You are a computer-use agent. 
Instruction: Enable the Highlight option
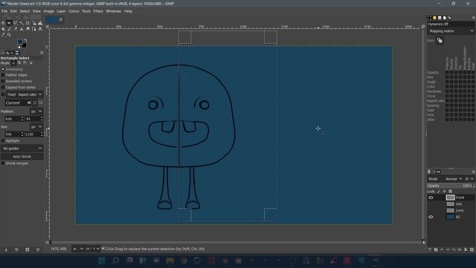click(x=3, y=141)
